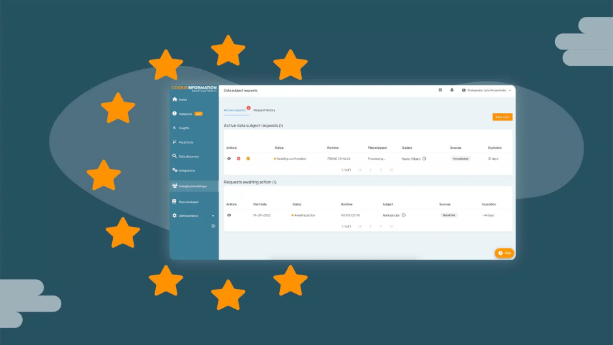613x345 pixels.
Task: Click 'Data subject requests' page title
Action: pyautogui.click(x=241, y=91)
